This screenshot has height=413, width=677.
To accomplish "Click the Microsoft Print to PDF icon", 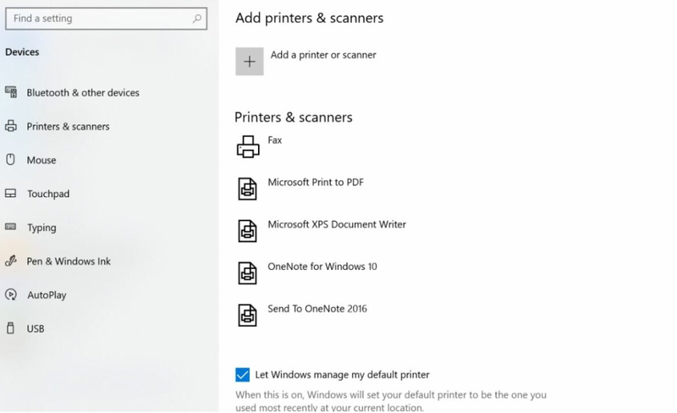I will pos(247,189).
